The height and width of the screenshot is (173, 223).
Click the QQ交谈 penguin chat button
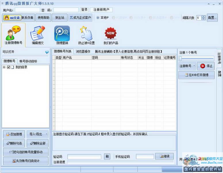(x=12, y=18)
